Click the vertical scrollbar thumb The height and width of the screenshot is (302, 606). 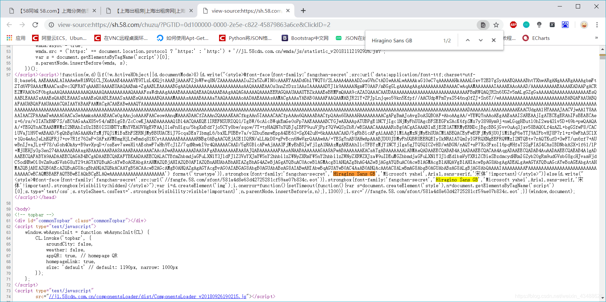[602, 57]
